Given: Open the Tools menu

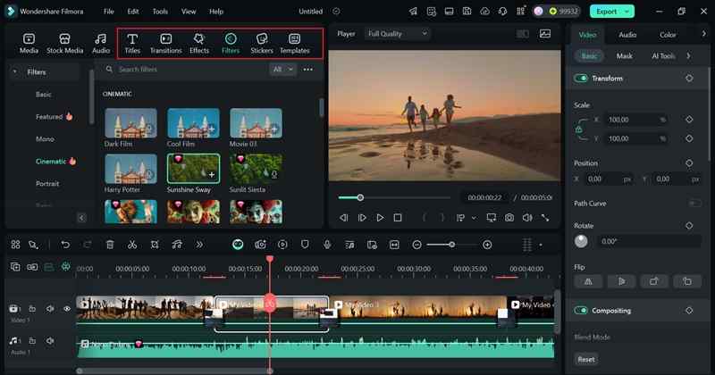Looking at the screenshot, I should click(160, 12).
